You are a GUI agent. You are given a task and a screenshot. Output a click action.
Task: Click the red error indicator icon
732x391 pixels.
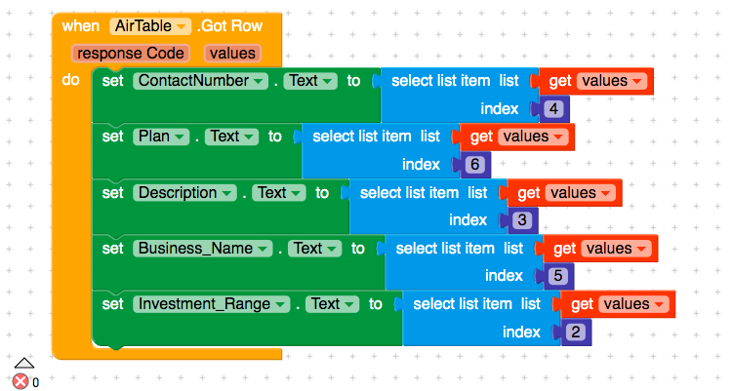[x=21, y=381]
